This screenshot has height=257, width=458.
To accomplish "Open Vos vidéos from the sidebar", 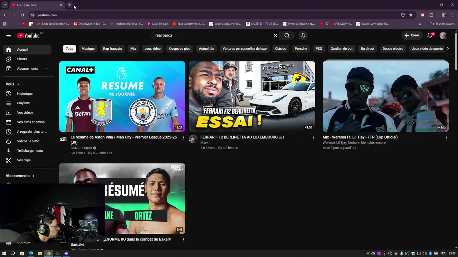I will 27,112.
